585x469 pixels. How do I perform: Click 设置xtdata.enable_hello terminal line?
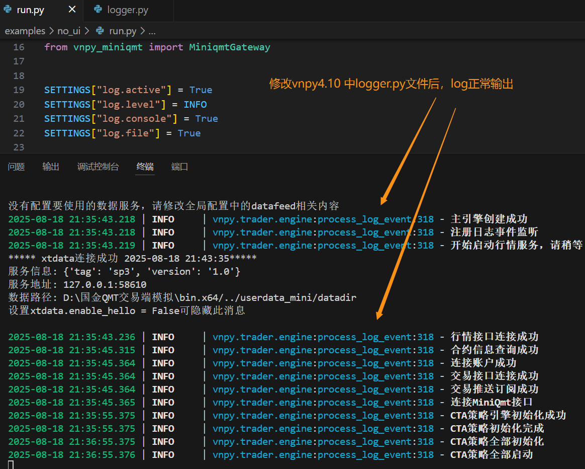click(127, 310)
